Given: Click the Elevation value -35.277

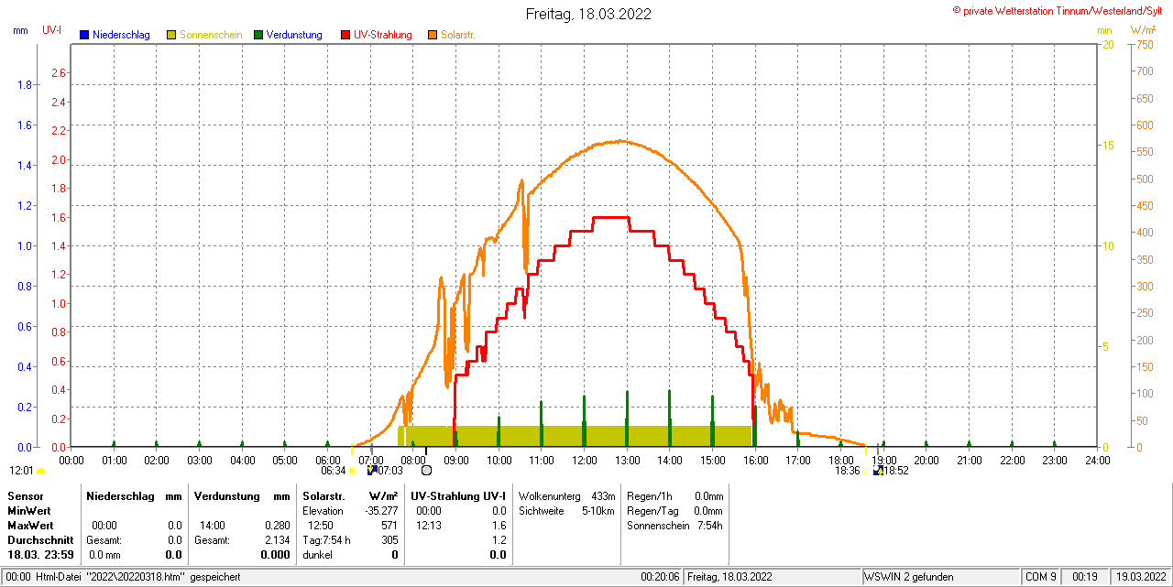Looking at the screenshot, I should pos(380,510).
